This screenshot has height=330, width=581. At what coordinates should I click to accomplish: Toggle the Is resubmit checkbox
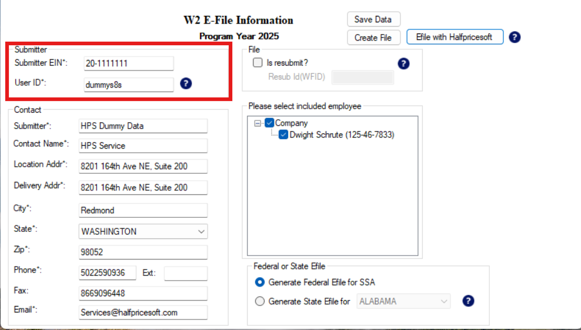tap(258, 63)
